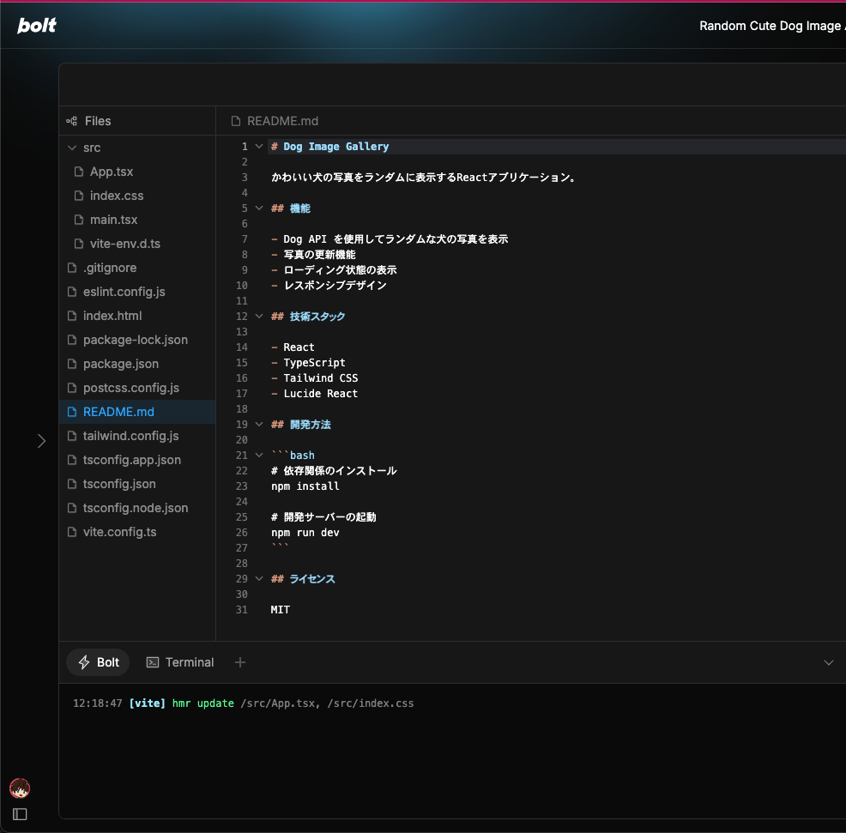Open tailwind.config.js from the sidebar
846x833 pixels.
point(130,436)
